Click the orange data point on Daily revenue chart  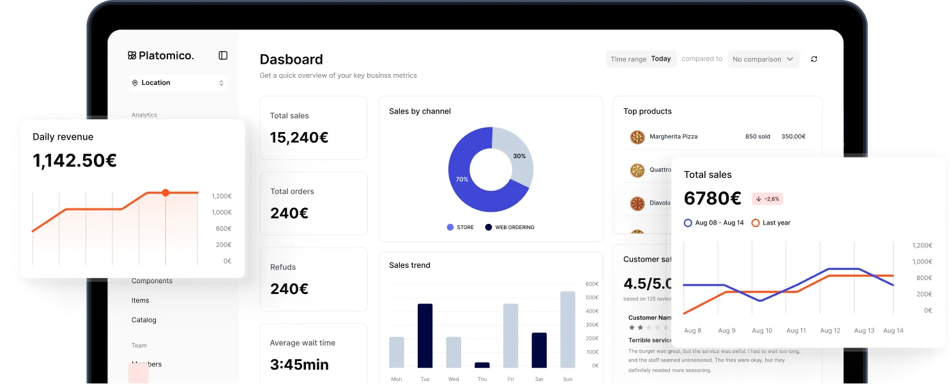coord(167,191)
